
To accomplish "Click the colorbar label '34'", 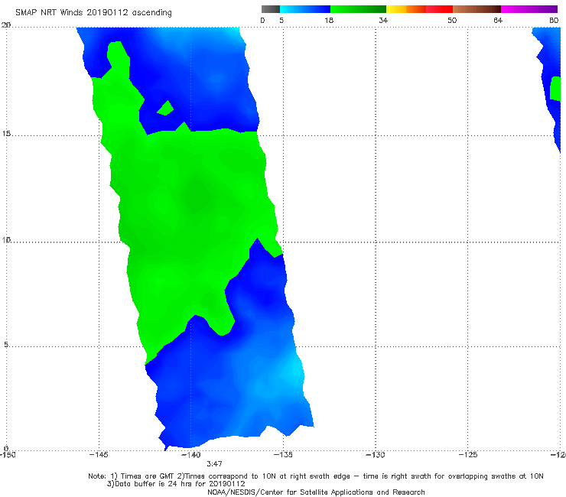I will point(383,21).
